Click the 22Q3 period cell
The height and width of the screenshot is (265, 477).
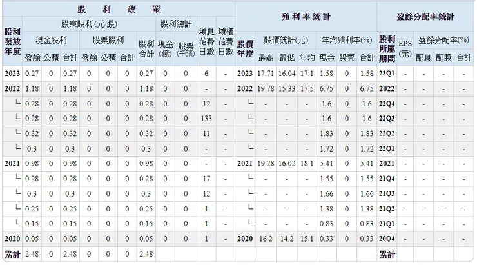pos(387,119)
